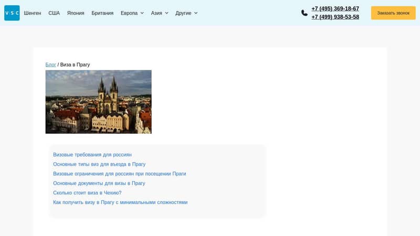Expand the Азия dropdown menu

click(x=160, y=13)
